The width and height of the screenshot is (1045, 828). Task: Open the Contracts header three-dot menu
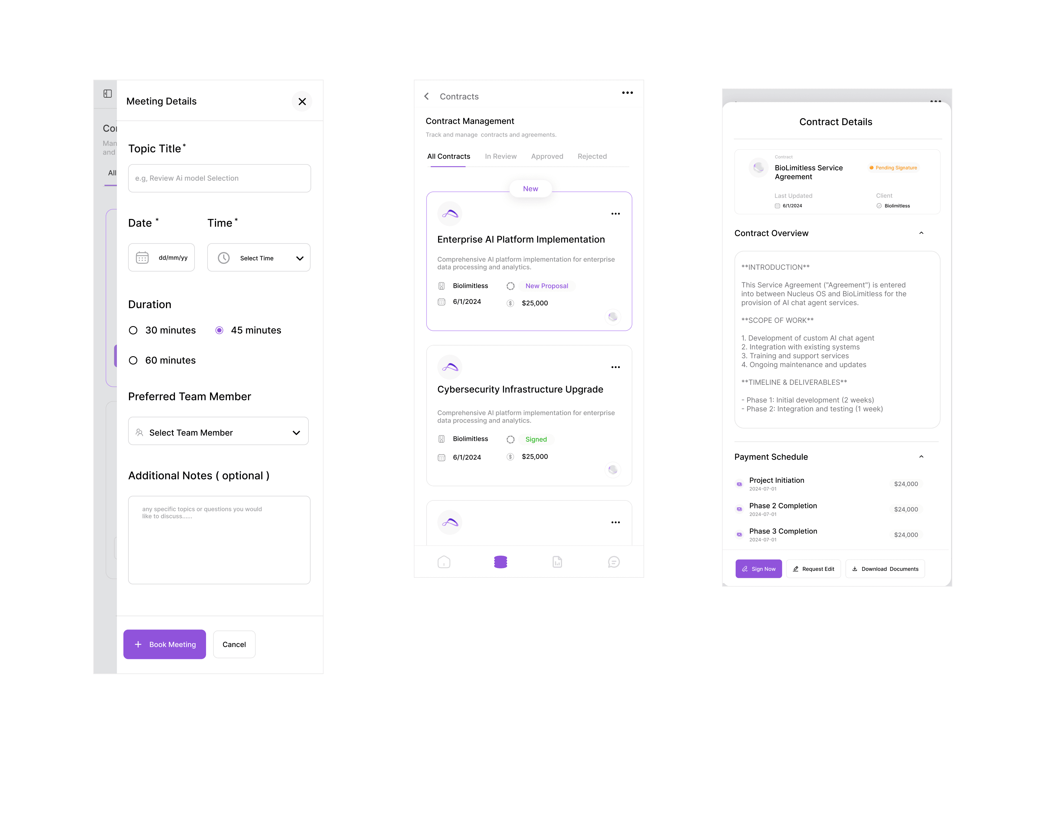tap(627, 93)
